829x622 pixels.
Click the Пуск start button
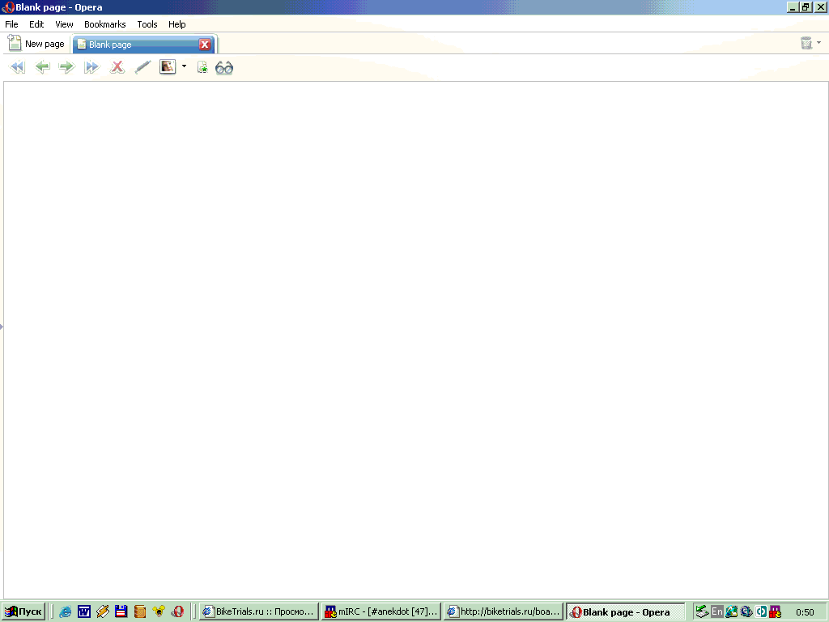(x=23, y=612)
